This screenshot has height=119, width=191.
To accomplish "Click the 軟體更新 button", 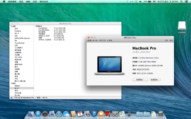I will [155, 80].
